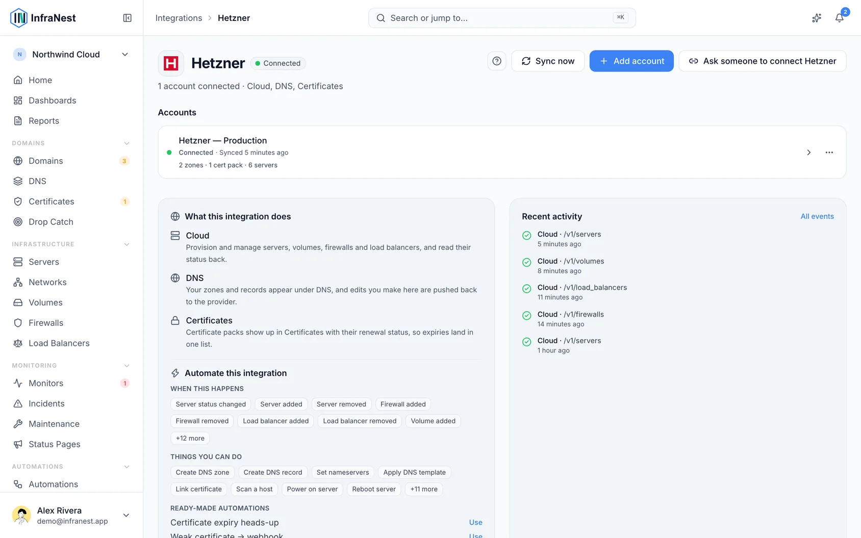
Task: Click the Status Pages megaphone icon
Action: point(18,444)
